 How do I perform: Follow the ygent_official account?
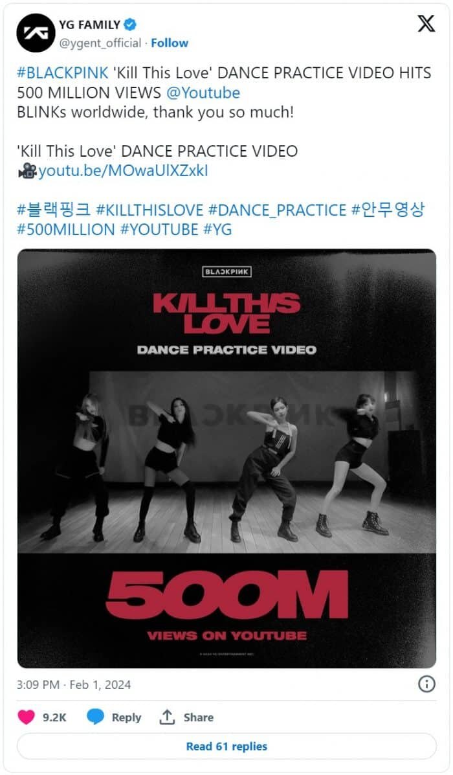[170, 43]
